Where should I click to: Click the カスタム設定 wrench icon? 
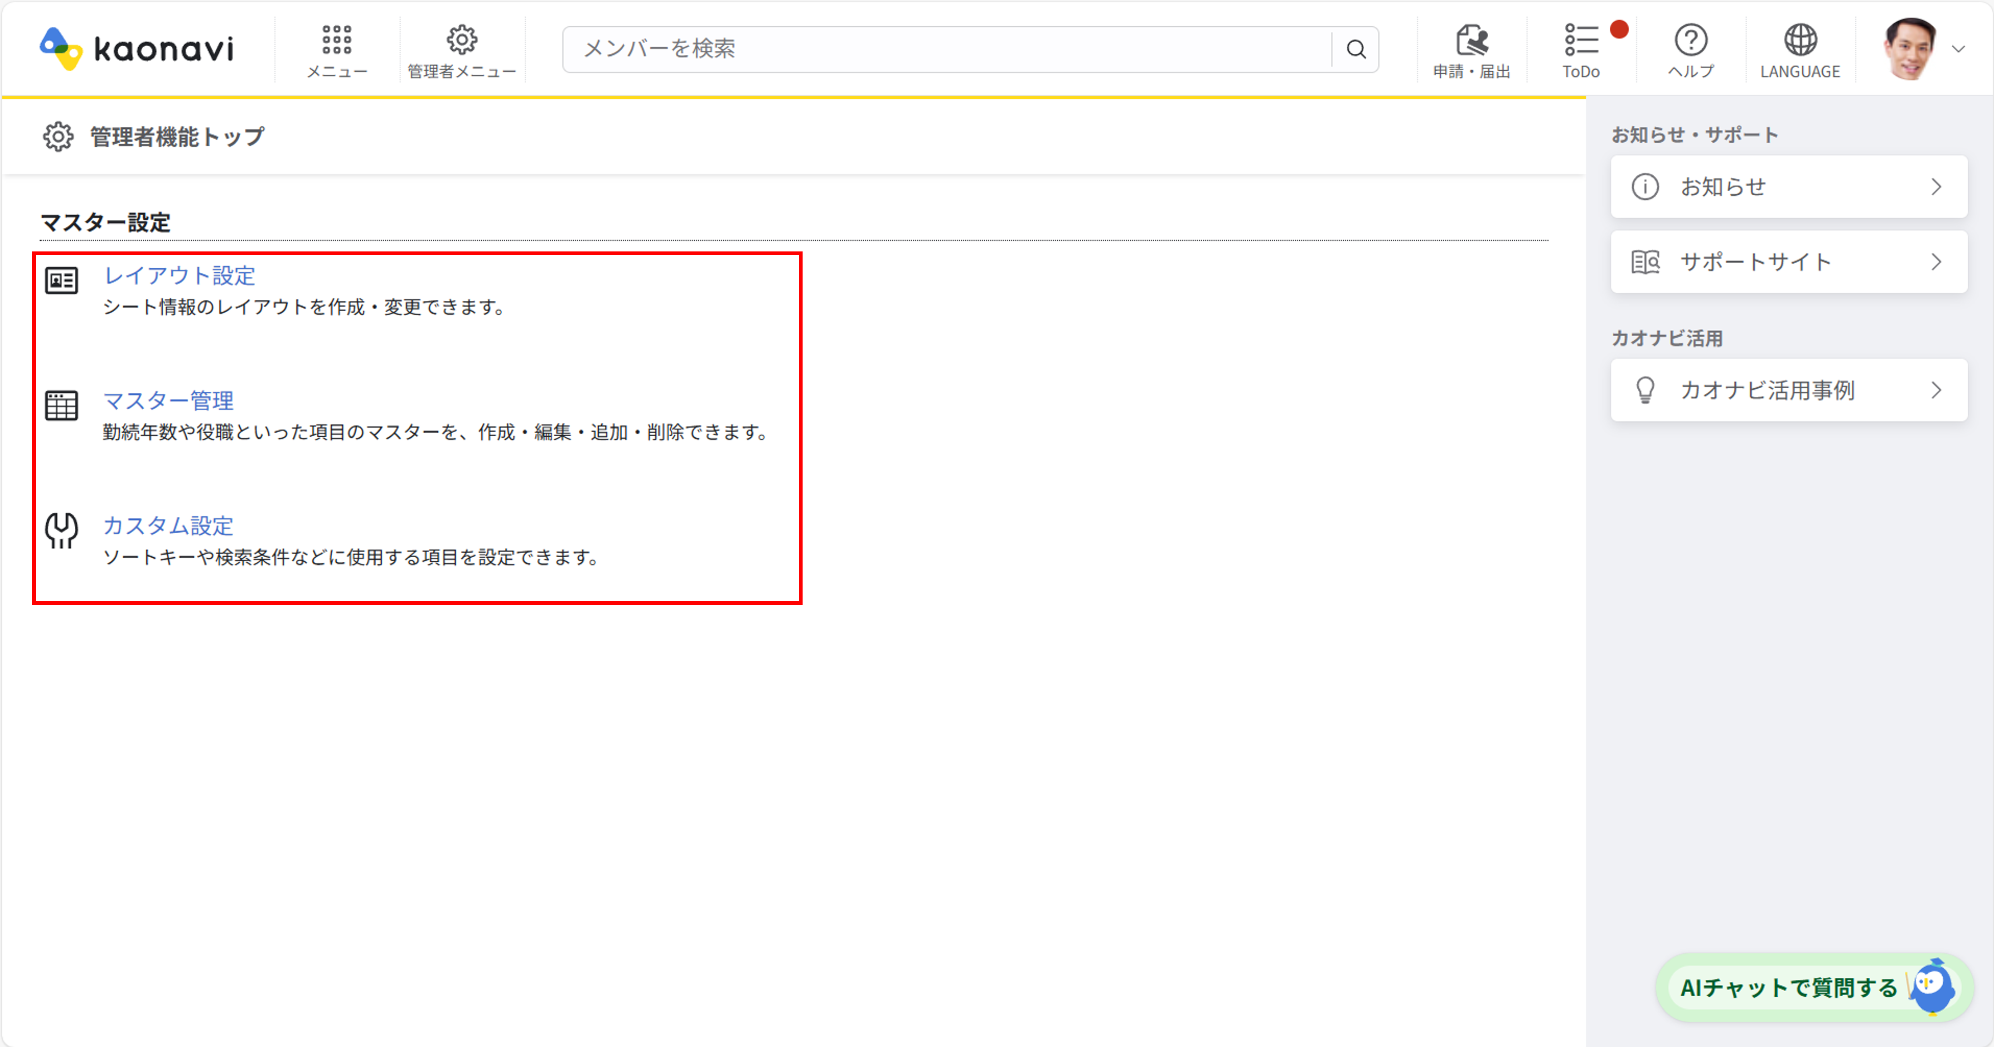click(61, 531)
